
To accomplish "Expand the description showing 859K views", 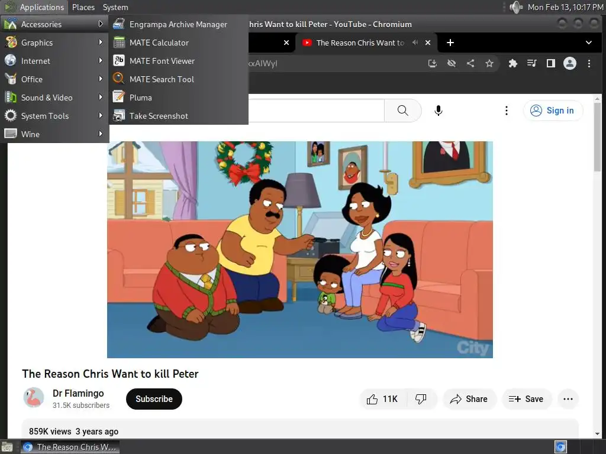I will tap(300, 429).
